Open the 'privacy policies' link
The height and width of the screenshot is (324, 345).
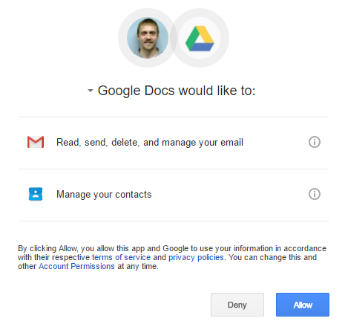point(196,258)
